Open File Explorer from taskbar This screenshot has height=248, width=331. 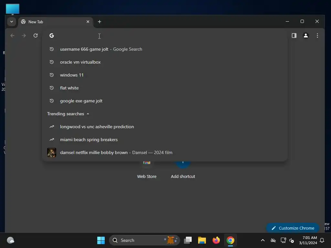(x=202, y=240)
